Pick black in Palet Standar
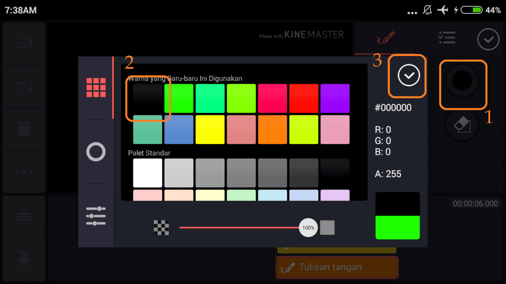 pos(335,173)
